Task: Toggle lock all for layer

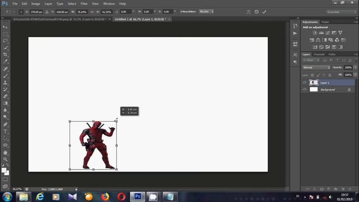Action: pos(330,75)
